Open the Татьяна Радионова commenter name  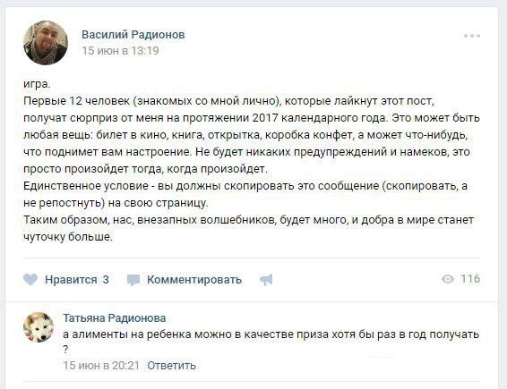[115, 318]
